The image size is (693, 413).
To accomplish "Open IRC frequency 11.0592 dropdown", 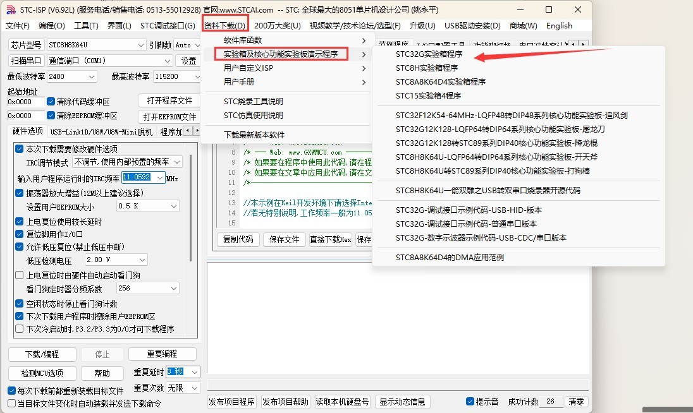I will click(143, 177).
